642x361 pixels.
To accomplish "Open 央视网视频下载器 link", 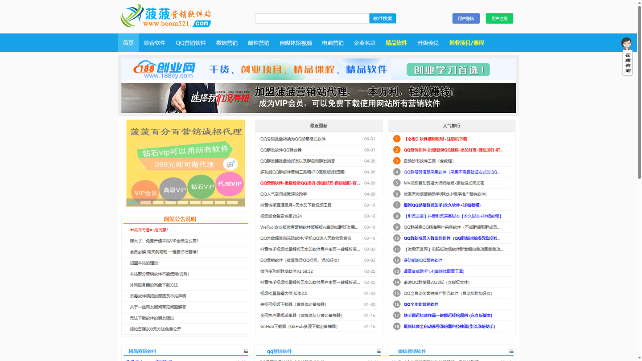I will tap(293, 304).
